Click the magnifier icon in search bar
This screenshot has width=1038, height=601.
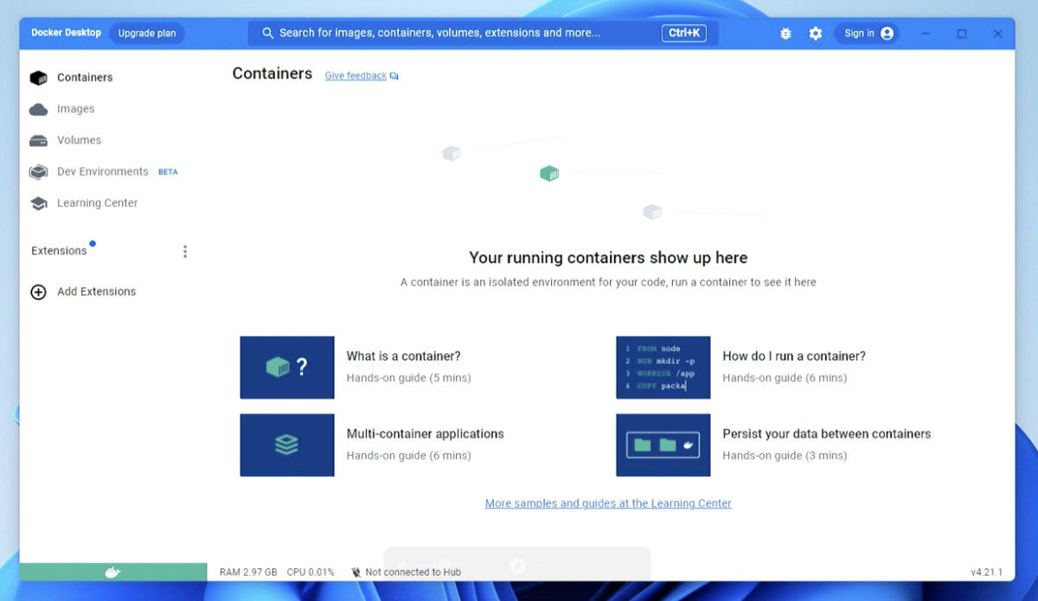[268, 34]
